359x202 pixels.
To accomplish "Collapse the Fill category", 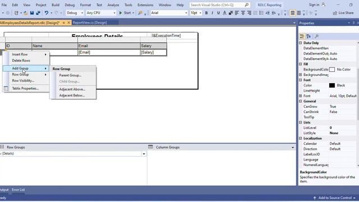I will pyautogui.click(x=301, y=64).
